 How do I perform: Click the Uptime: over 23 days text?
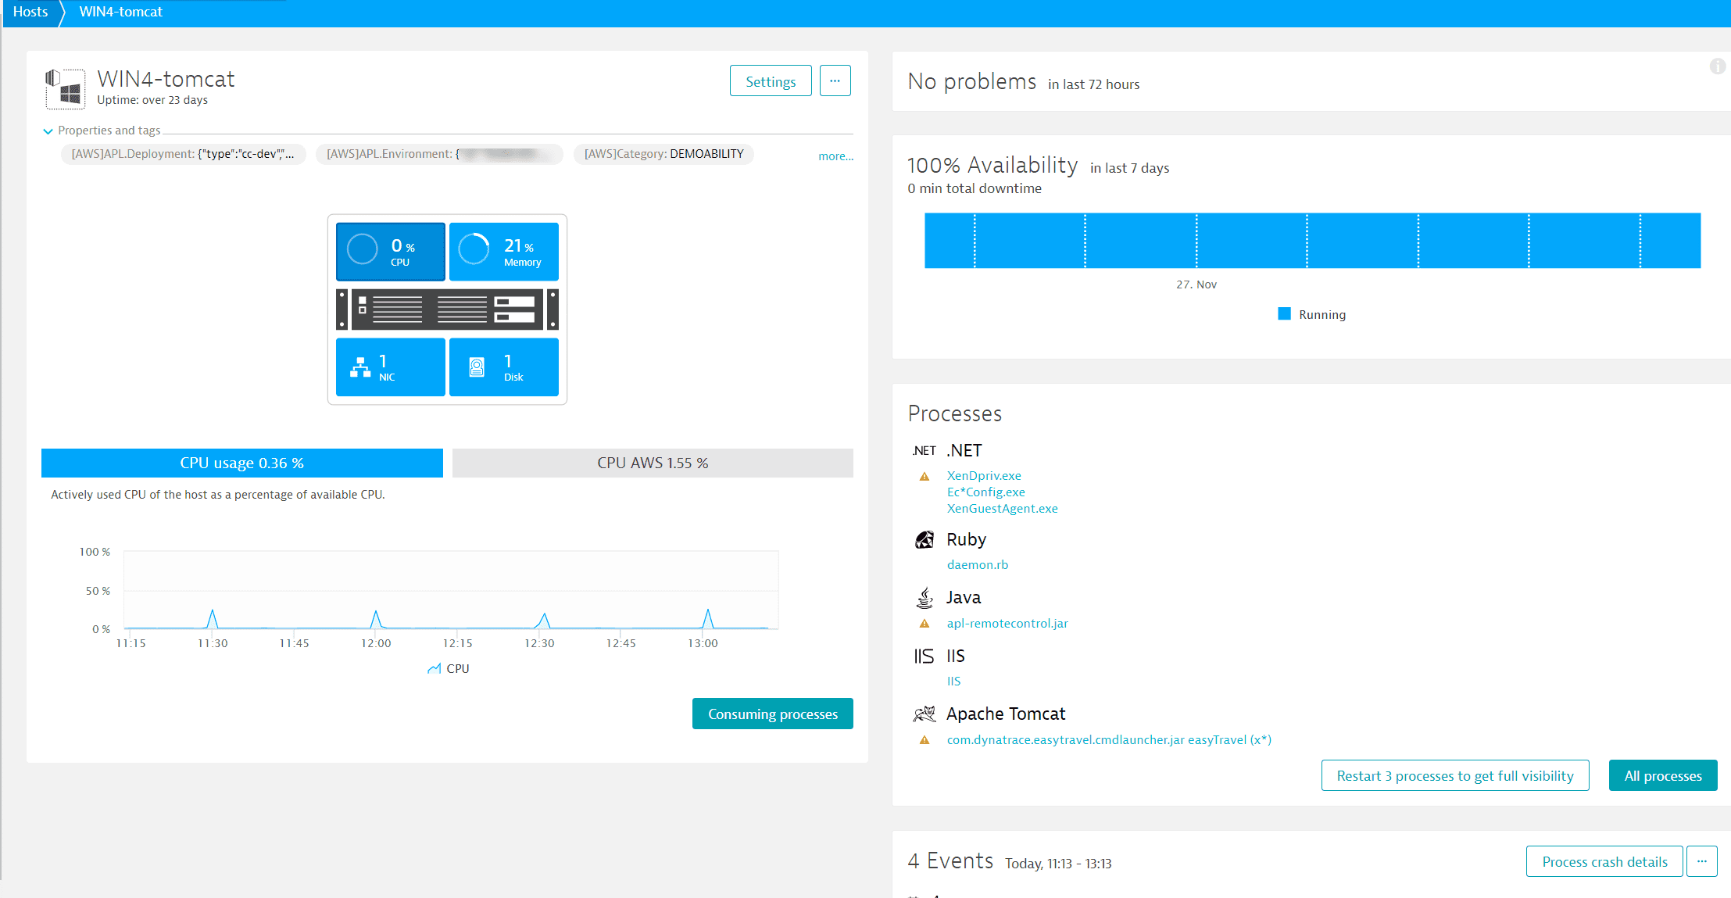click(152, 100)
